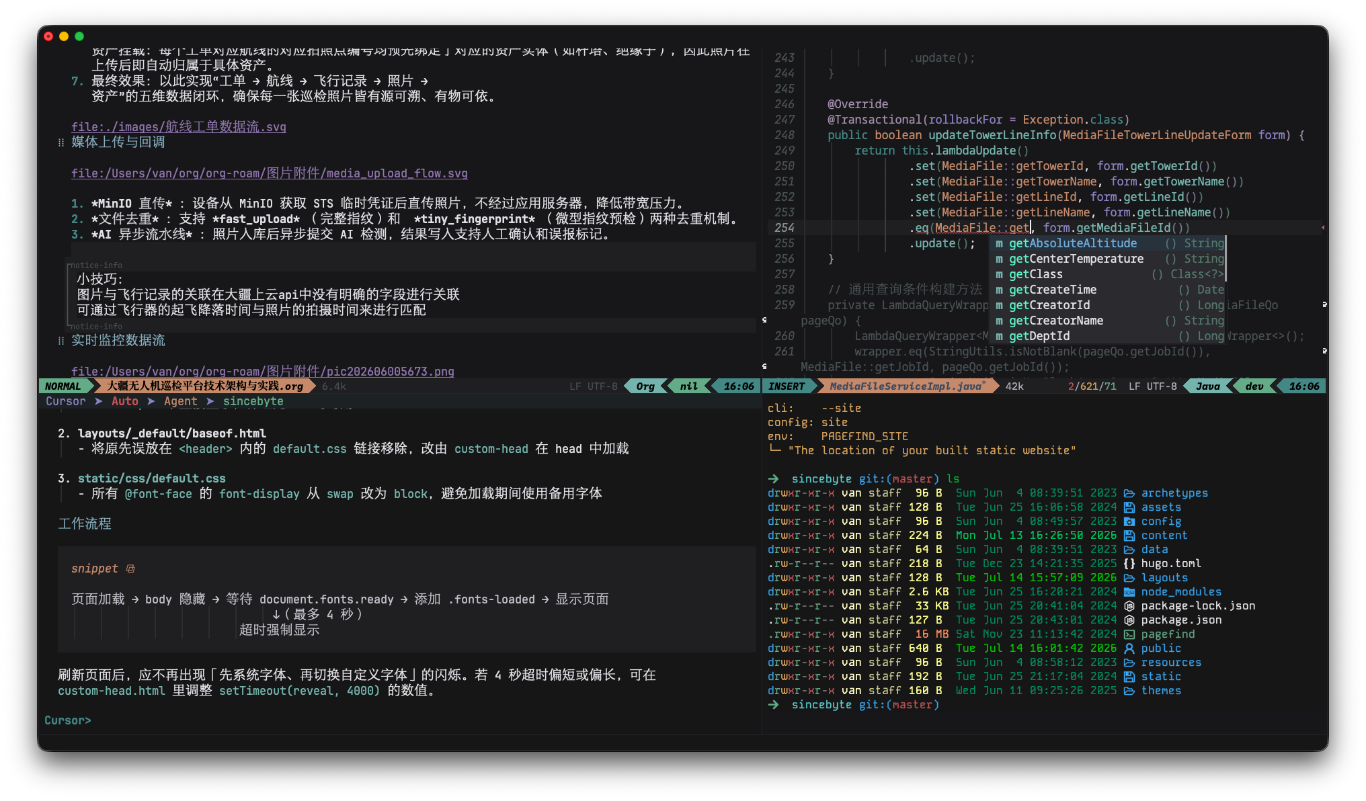Click the nil segment in Org modeline

(x=688, y=386)
